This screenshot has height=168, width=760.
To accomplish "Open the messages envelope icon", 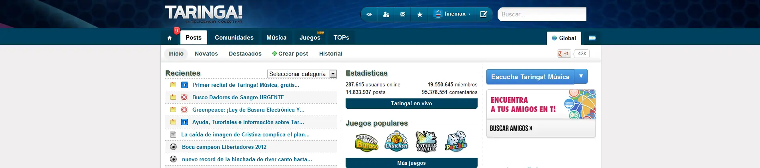I will tap(403, 14).
